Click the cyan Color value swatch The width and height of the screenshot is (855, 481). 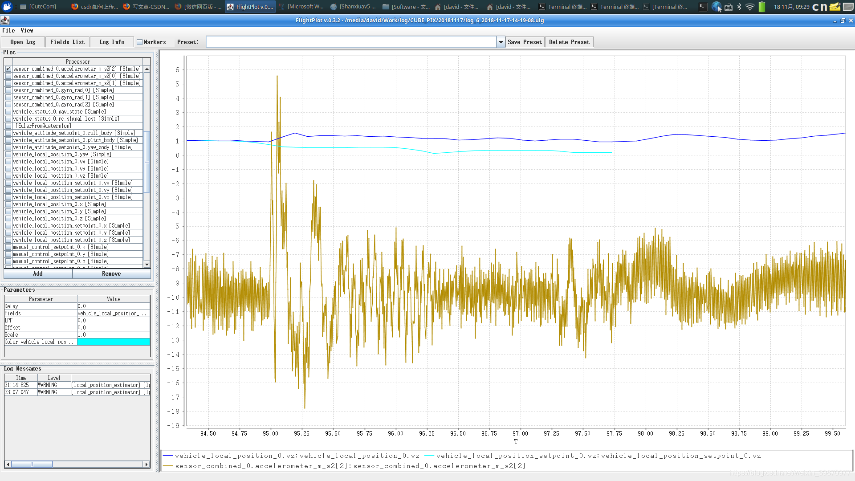(114, 342)
